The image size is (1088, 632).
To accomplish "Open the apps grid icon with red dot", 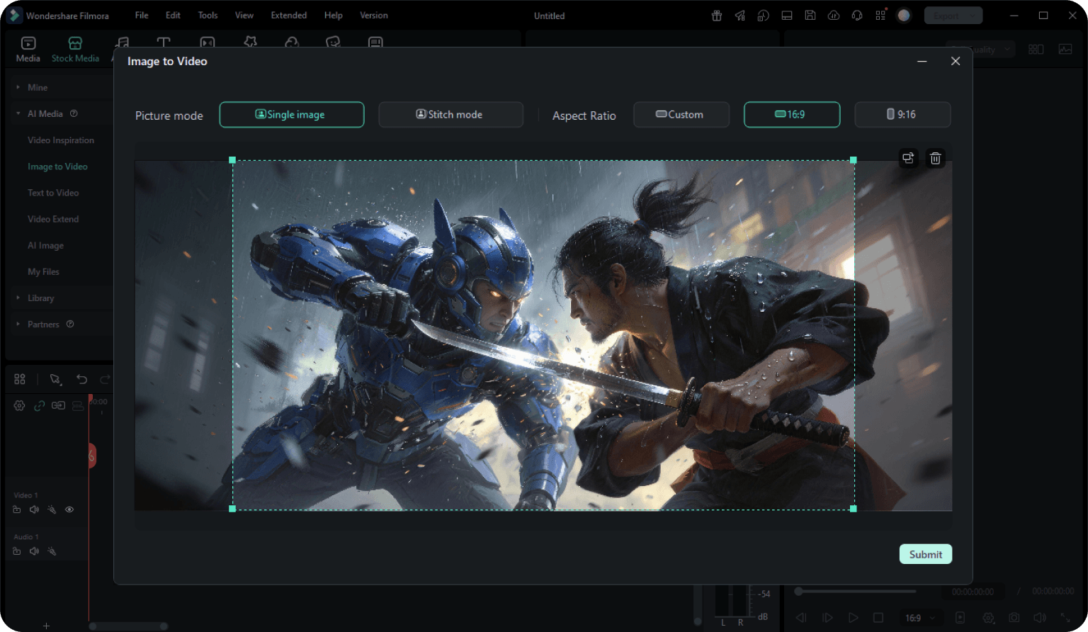I will (x=880, y=16).
